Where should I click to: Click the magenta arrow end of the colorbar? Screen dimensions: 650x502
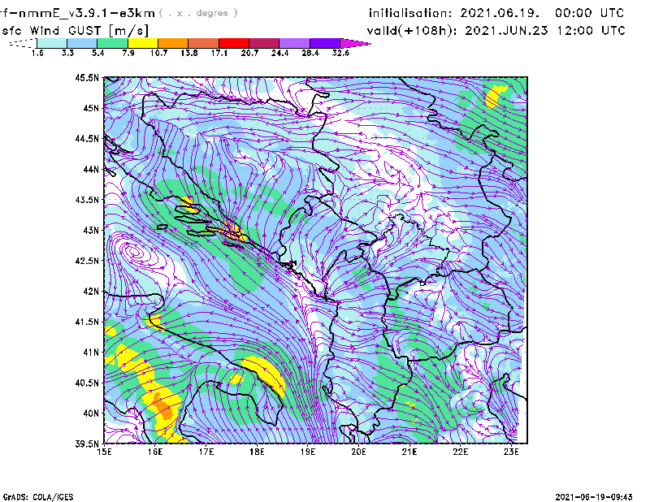[x=355, y=43]
